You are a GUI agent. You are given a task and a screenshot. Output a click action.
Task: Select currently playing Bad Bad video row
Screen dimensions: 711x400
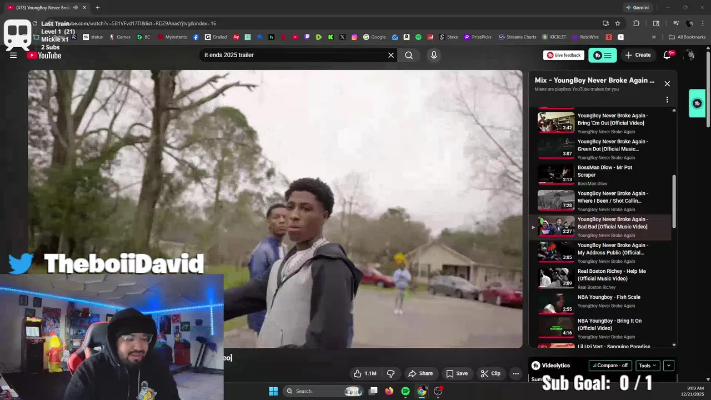click(x=601, y=227)
